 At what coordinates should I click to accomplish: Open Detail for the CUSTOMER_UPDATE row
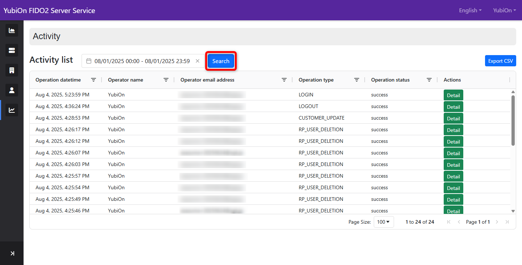pyautogui.click(x=453, y=119)
